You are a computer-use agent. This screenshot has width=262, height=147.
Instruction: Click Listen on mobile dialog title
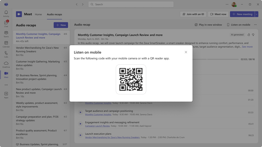point(88,52)
